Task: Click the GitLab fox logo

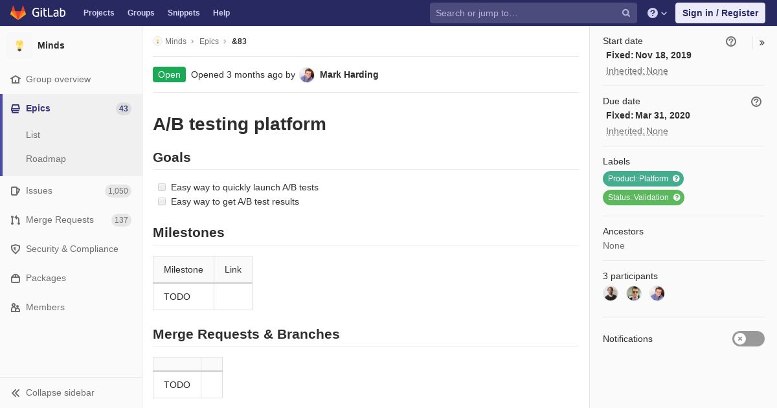Action: pyautogui.click(x=18, y=13)
